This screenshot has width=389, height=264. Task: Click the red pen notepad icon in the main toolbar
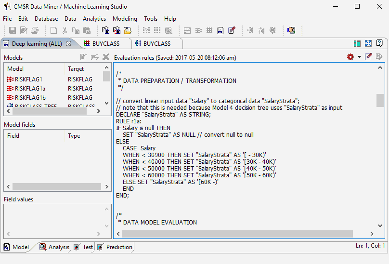coord(232,30)
